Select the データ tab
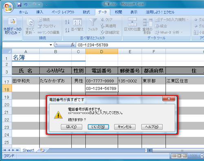This screenshot has height=161, width=204. tap(102, 12)
